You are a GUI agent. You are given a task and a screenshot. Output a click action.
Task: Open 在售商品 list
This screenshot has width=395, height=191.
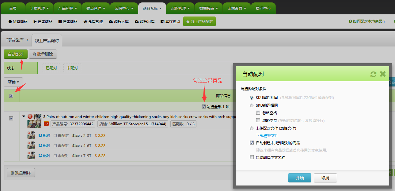click(43, 21)
